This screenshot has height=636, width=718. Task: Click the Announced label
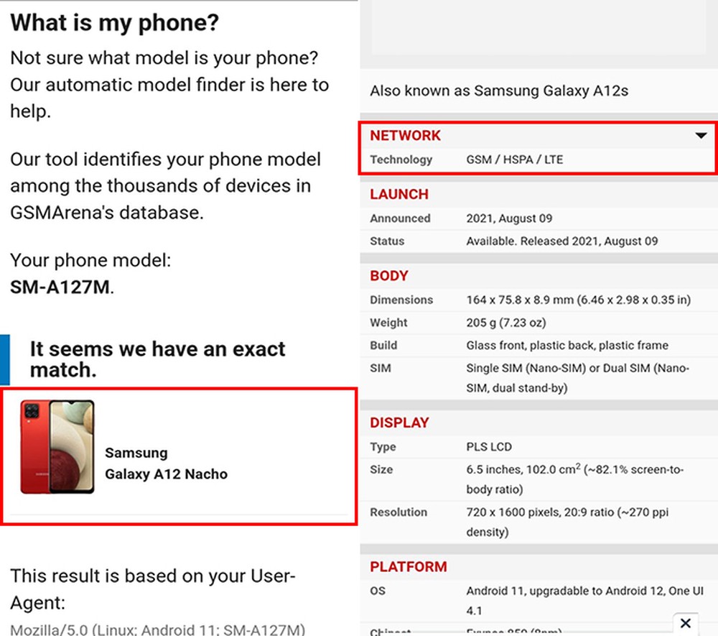[400, 218]
